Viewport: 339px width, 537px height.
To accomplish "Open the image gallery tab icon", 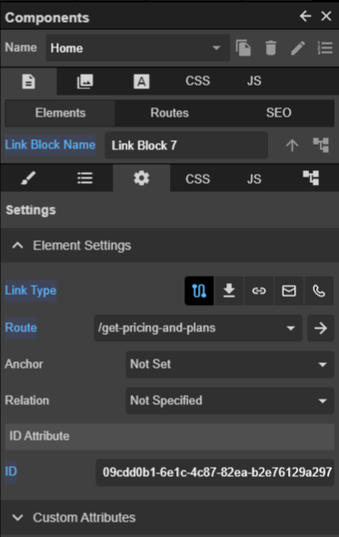I will pos(85,82).
